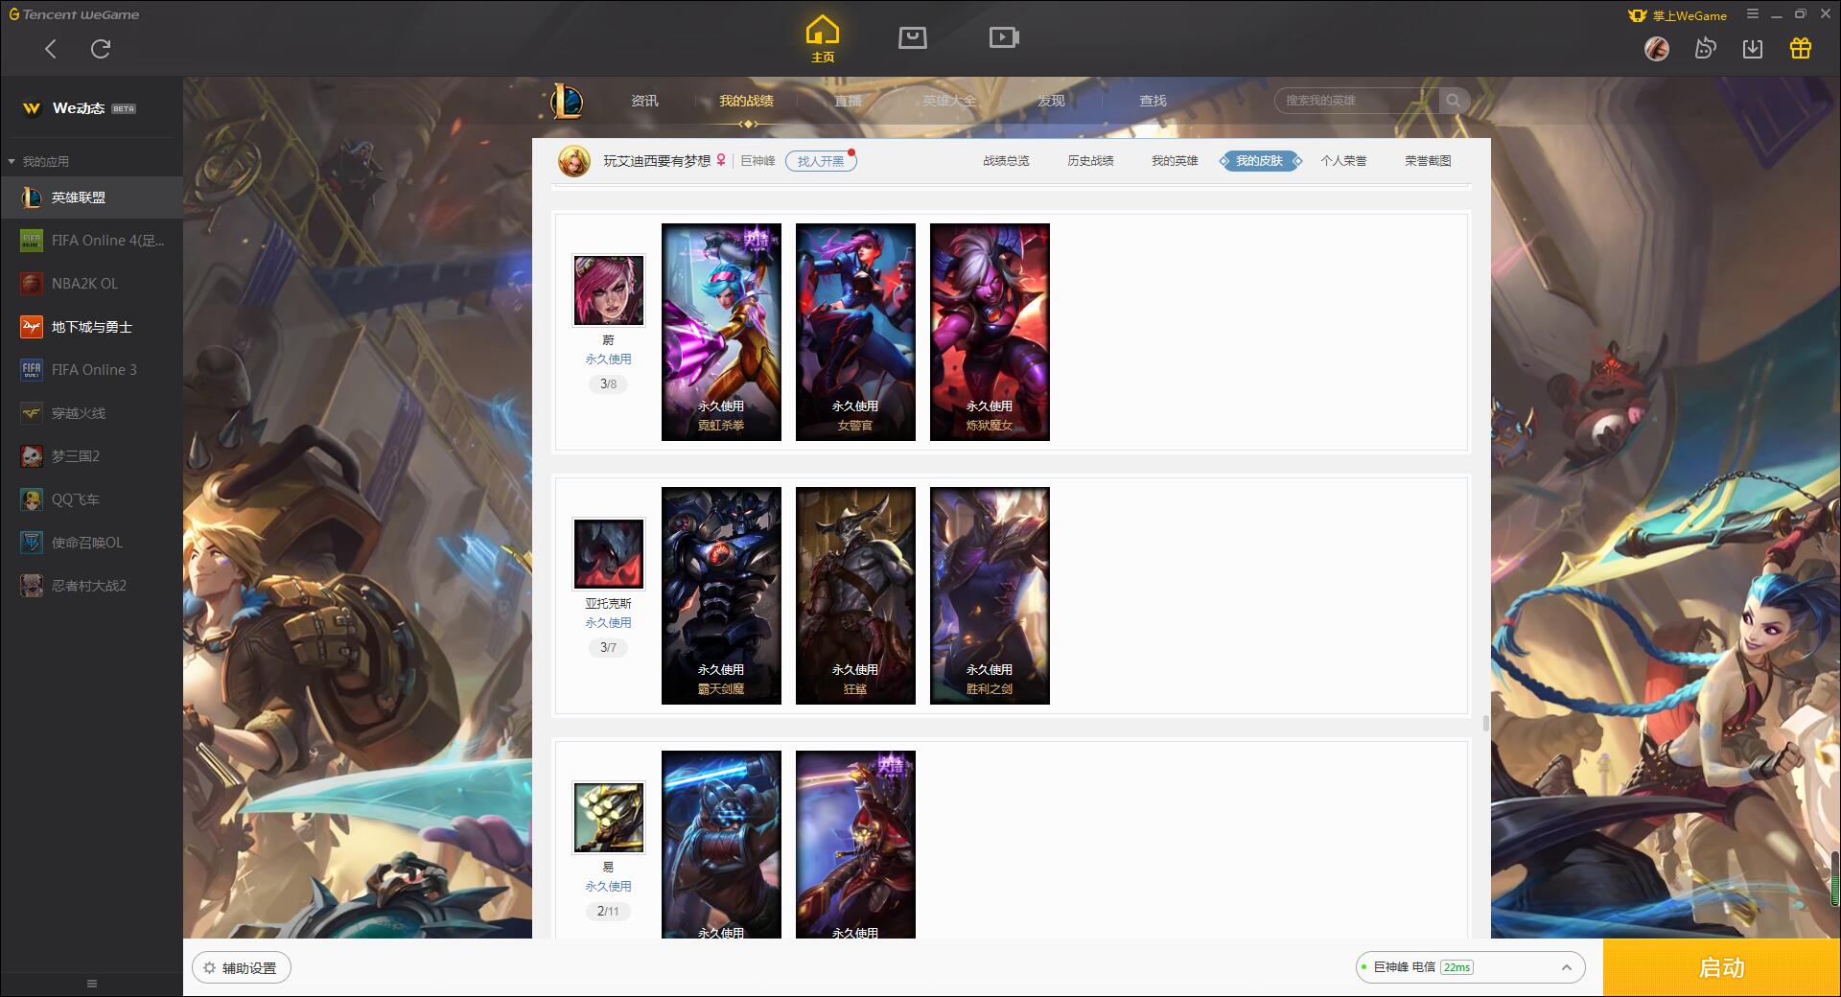Open the user avatar at top right
The width and height of the screenshot is (1841, 997).
pyautogui.click(x=1656, y=48)
